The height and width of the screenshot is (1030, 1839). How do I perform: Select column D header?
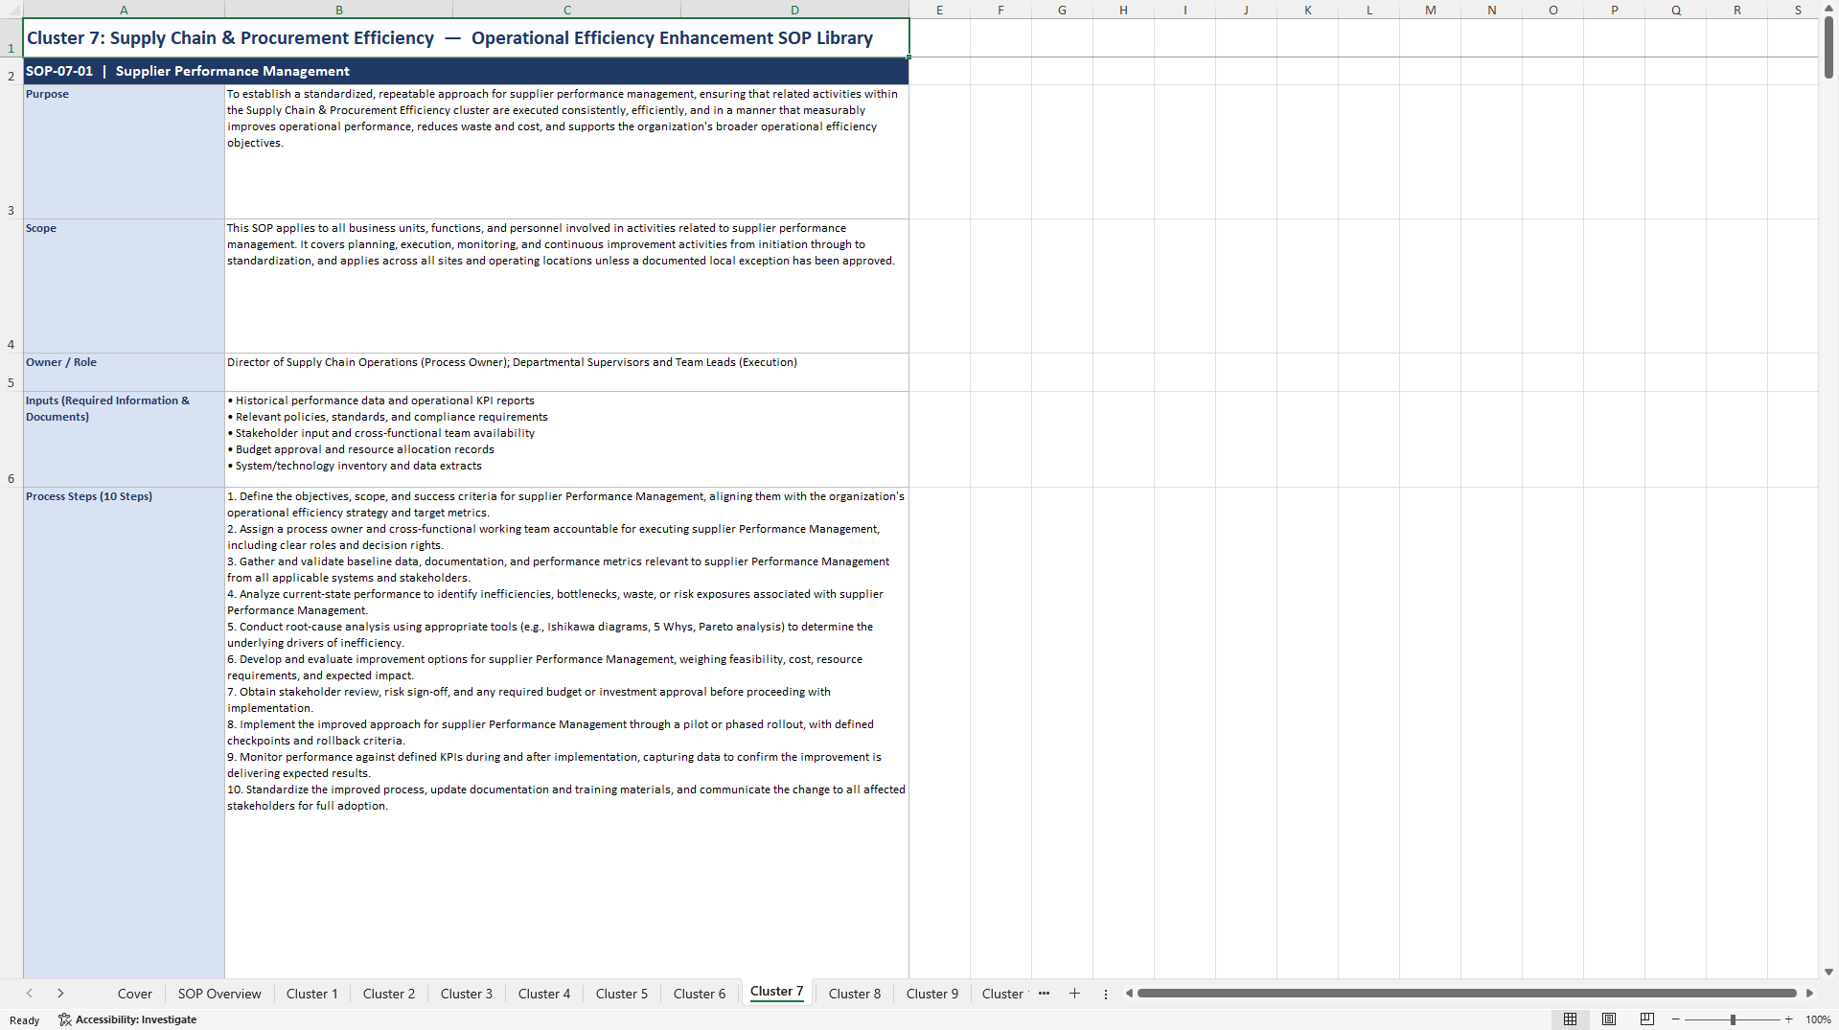pos(794,10)
